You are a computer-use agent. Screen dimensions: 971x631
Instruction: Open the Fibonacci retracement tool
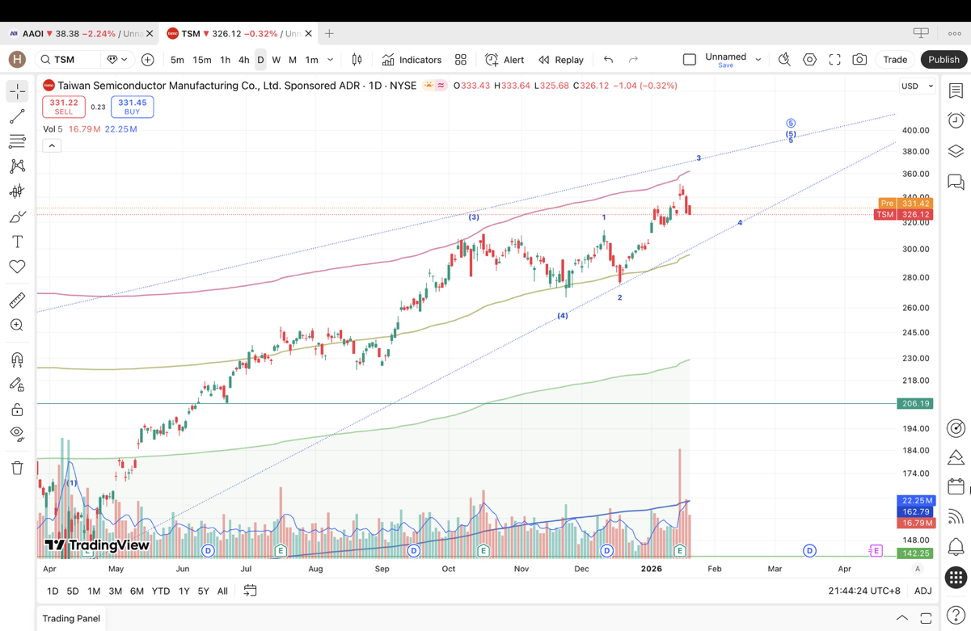tap(17, 141)
